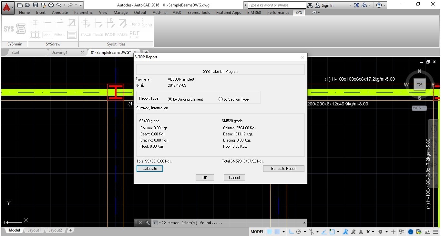Close the S-TOP Report dialog
The image size is (441, 236).
point(303,57)
